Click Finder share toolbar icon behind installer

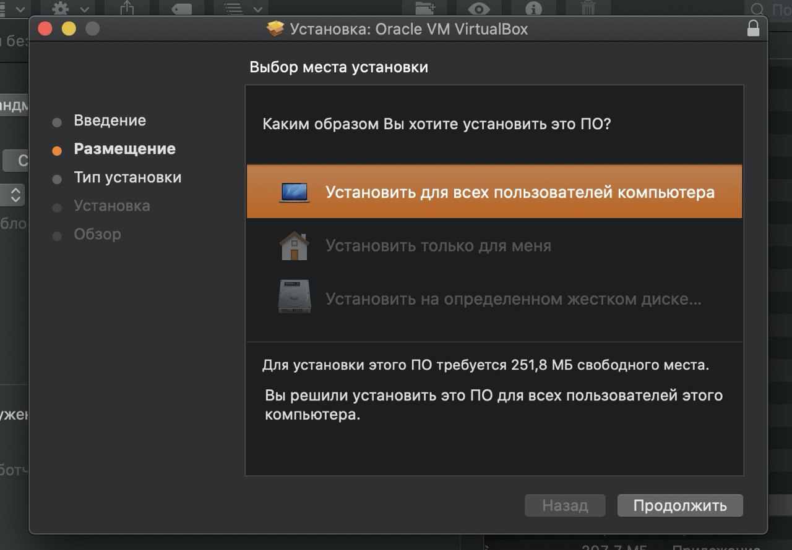(x=126, y=8)
